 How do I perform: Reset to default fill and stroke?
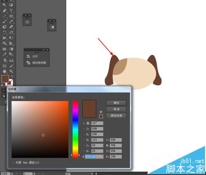point(2,85)
